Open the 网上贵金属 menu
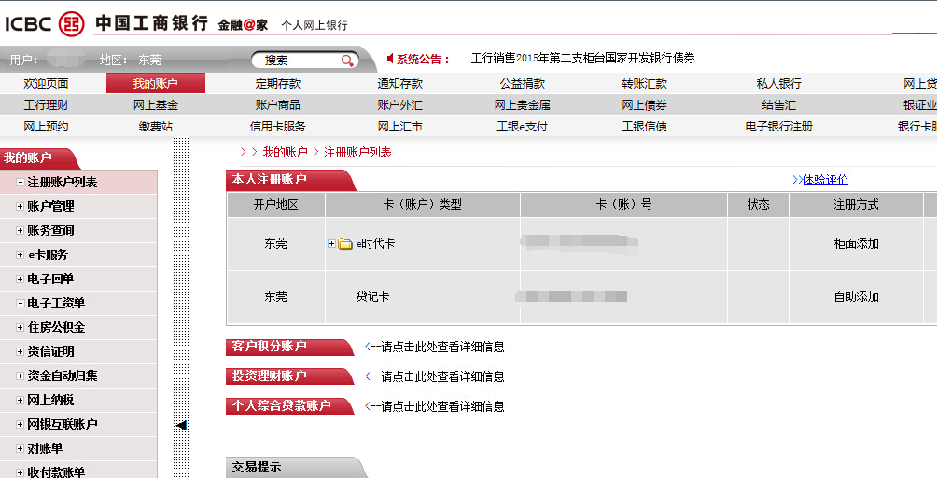Image resolution: width=937 pixels, height=478 pixels. pos(523,105)
